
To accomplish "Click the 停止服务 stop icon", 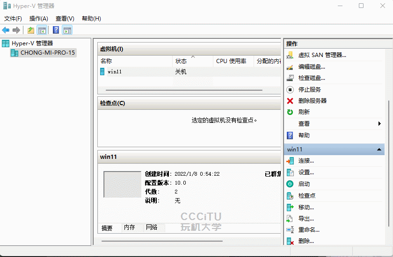I will point(290,90).
